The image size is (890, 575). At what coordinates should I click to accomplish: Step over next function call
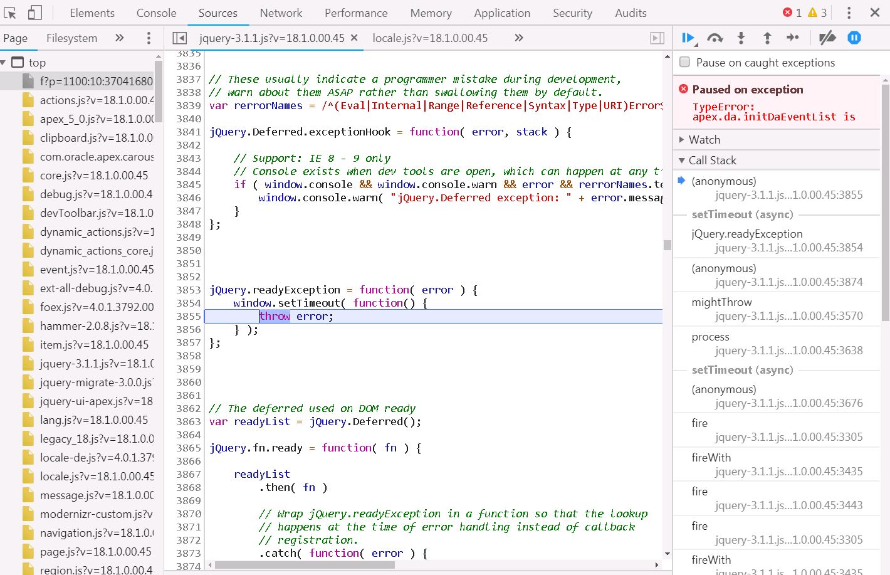(715, 38)
